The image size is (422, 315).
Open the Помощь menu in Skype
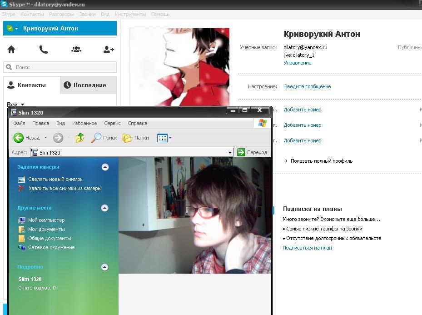pyautogui.click(x=160, y=14)
